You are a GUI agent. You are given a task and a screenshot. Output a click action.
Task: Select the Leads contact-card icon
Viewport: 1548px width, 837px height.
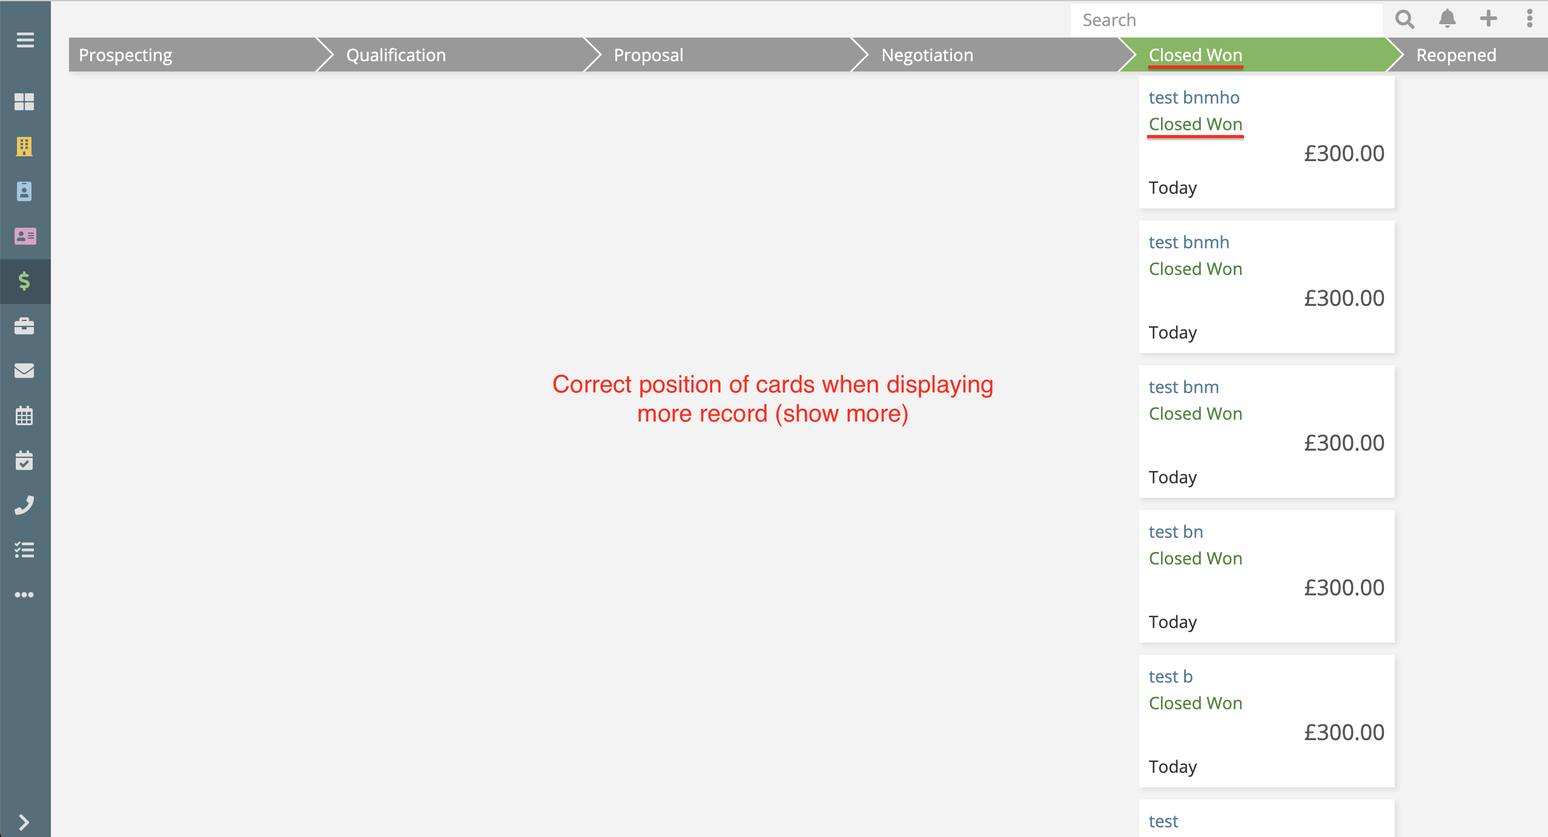25,236
